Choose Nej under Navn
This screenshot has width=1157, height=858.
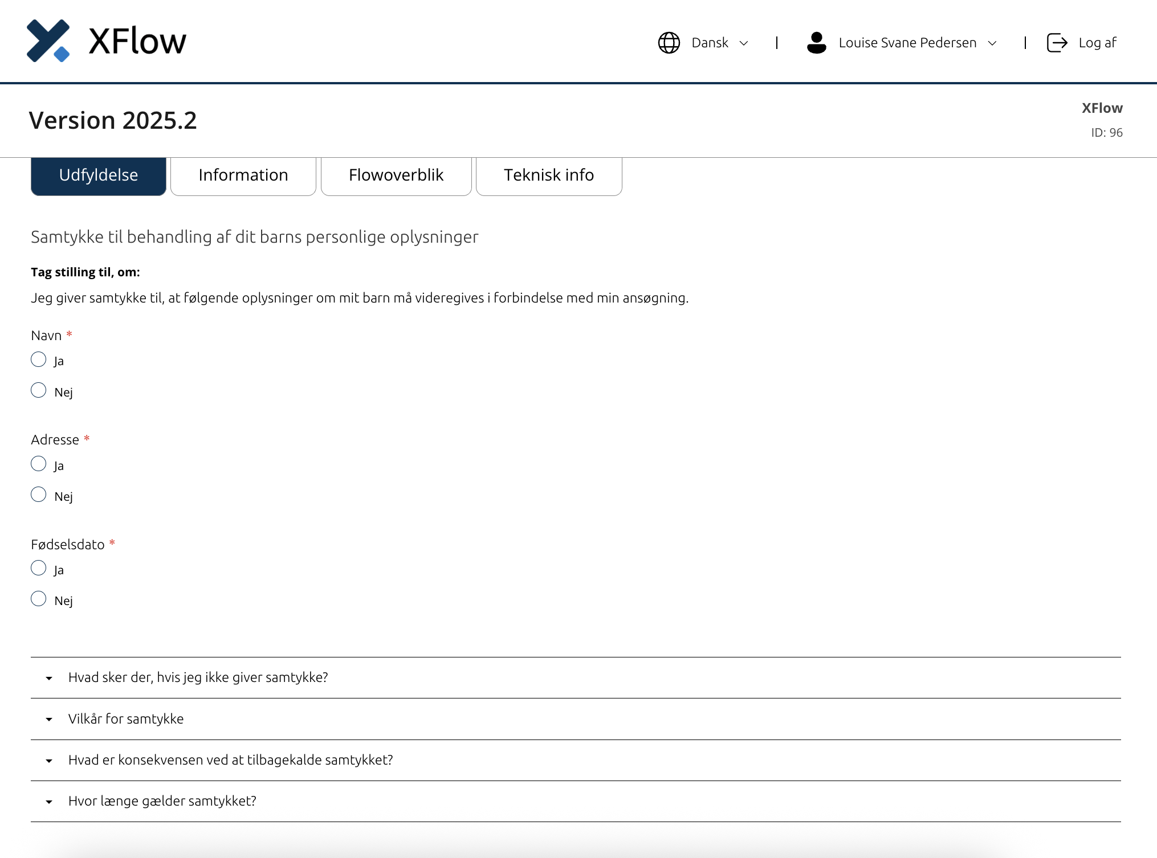click(x=39, y=390)
